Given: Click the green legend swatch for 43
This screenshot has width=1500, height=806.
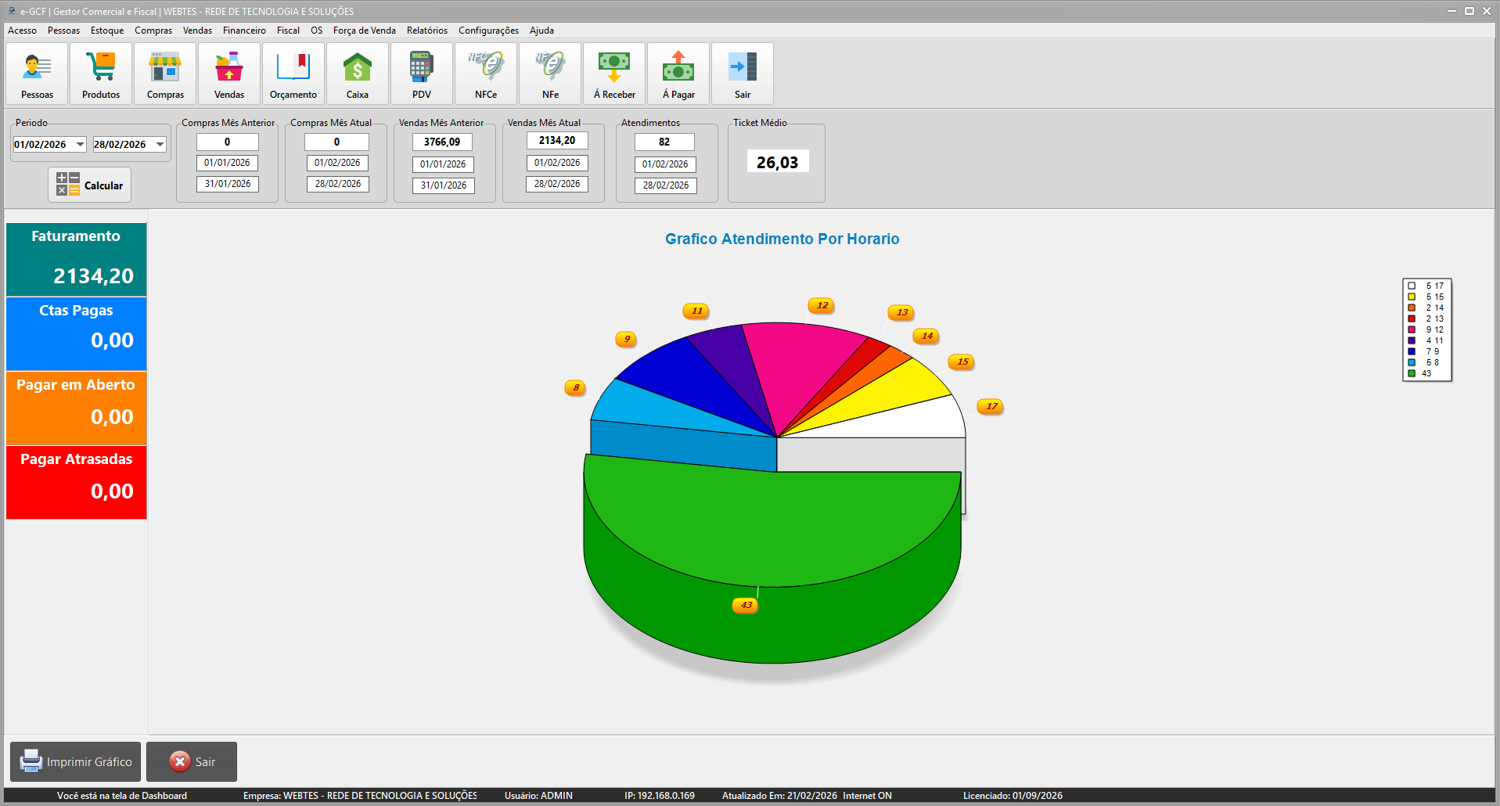Looking at the screenshot, I should click(1412, 374).
